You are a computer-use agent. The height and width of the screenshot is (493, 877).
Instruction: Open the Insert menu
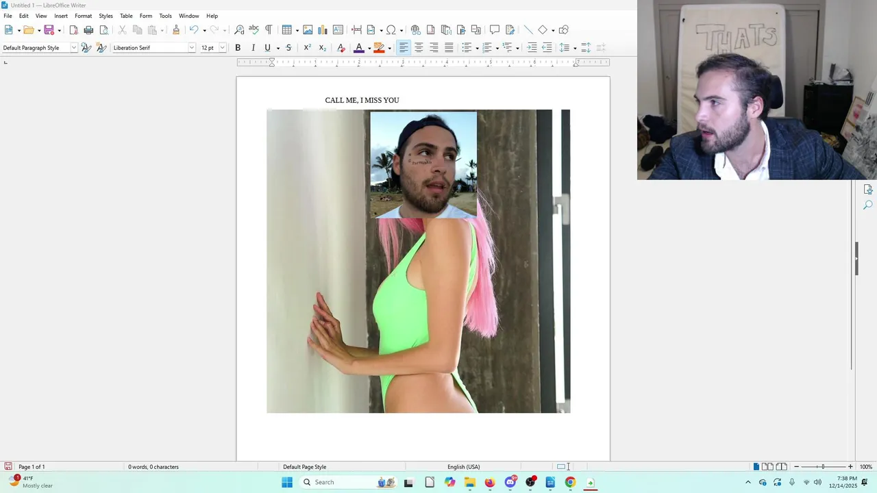pos(61,16)
